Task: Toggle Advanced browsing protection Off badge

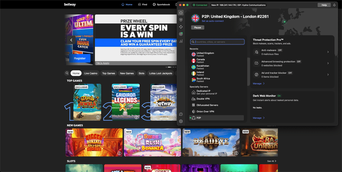Action: point(299,62)
